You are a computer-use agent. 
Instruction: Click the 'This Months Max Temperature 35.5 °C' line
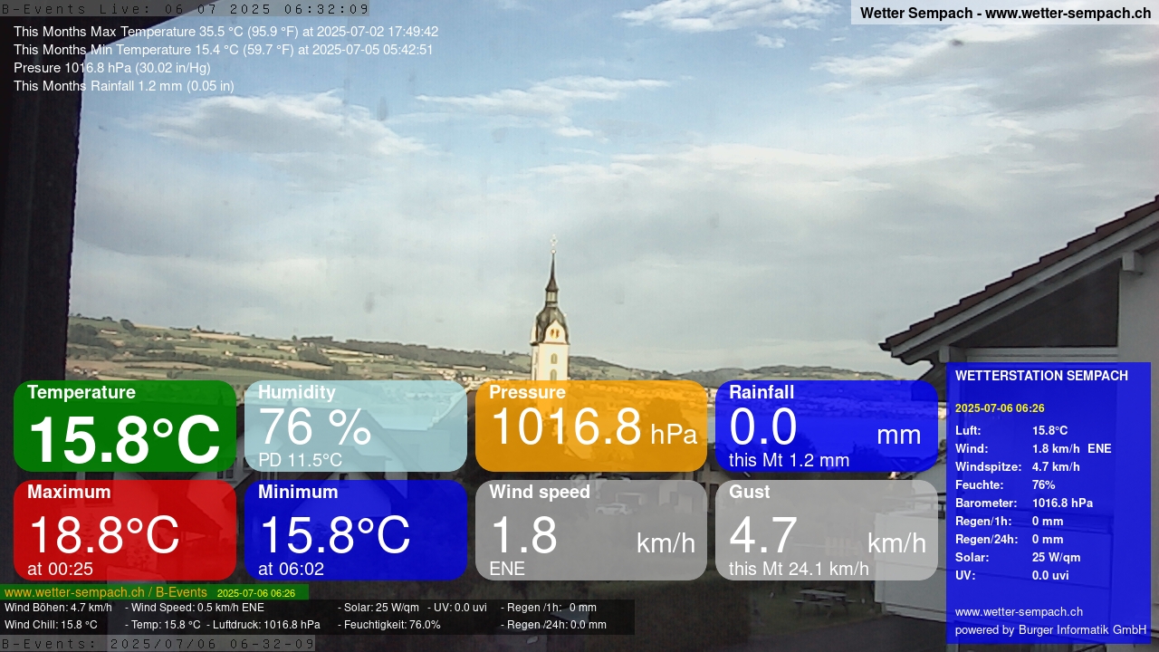[226, 32]
